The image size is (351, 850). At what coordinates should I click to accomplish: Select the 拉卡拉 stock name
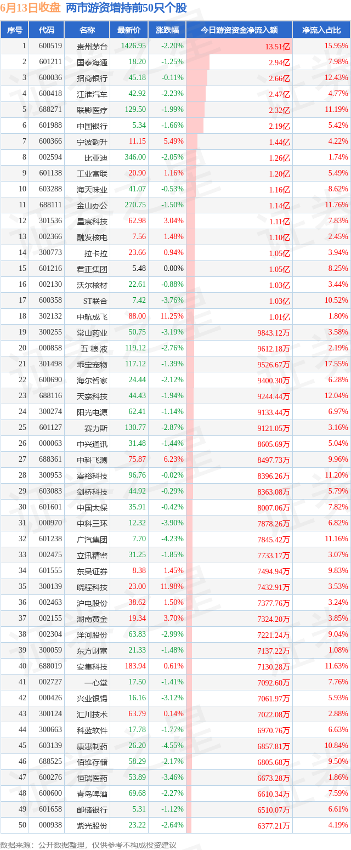[96, 253]
